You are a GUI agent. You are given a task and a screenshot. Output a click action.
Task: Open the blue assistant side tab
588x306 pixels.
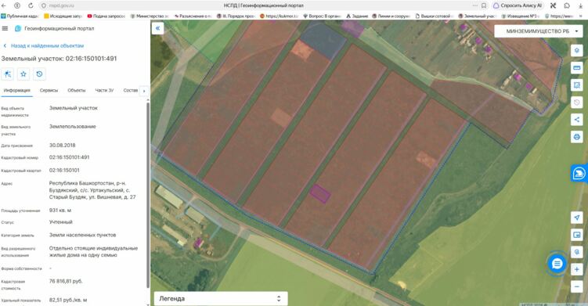click(x=579, y=173)
